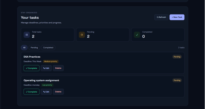Select the DSA Practices task title
Screen dimensions: 205x109
point(32,57)
